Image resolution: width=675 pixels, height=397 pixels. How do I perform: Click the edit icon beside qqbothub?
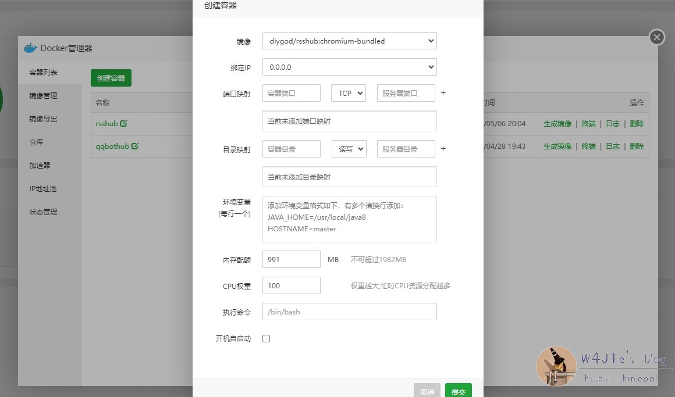point(135,146)
